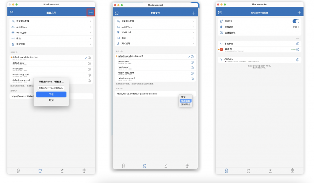
Task: Open config tab in right window bottom bar
Action: pos(248,171)
